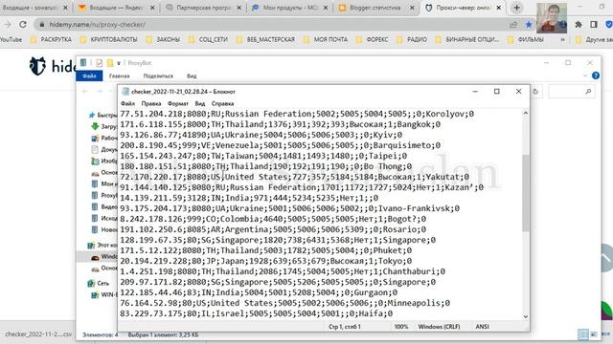613x344 pixels.
Task: Open the МОЯ ПОЧТА bookmark folder
Action: click(326, 39)
